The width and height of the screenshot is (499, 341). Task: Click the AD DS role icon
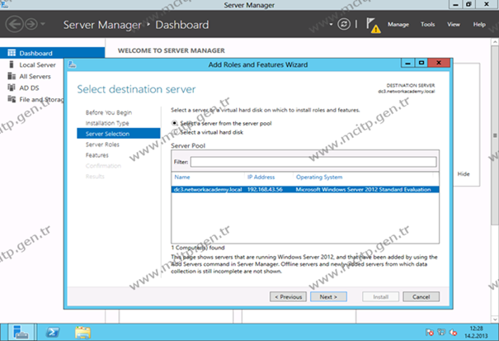click(x=12, y=88)
